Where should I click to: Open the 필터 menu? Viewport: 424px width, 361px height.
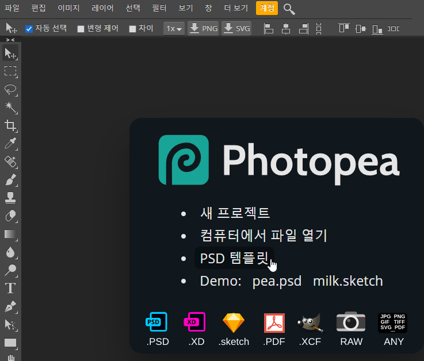tap(159, 8)
